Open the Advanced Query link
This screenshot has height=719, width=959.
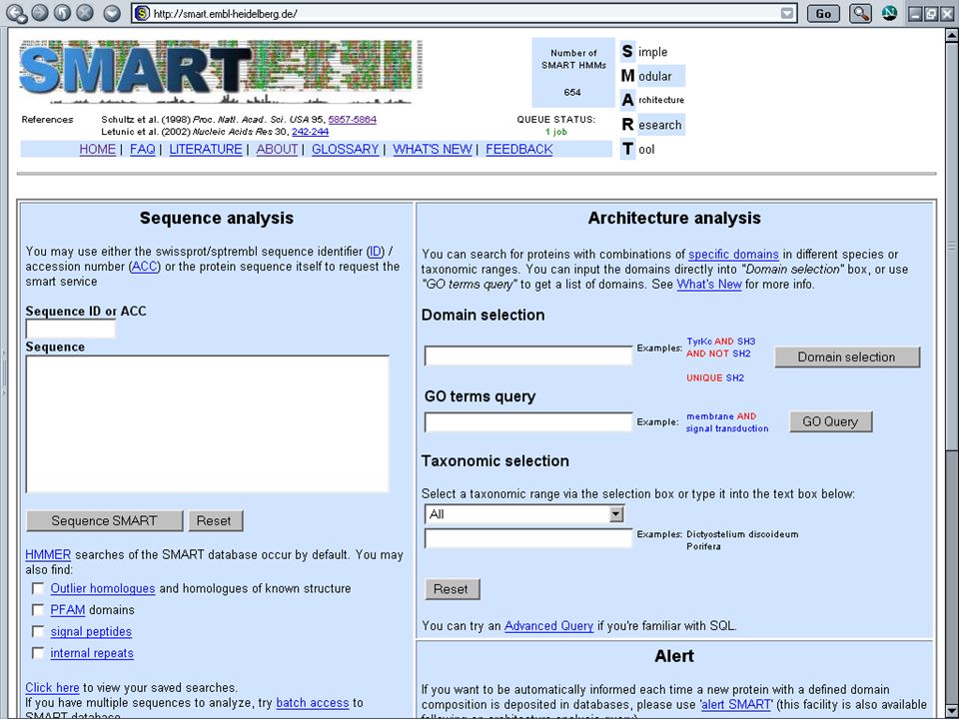pos(548,626)
